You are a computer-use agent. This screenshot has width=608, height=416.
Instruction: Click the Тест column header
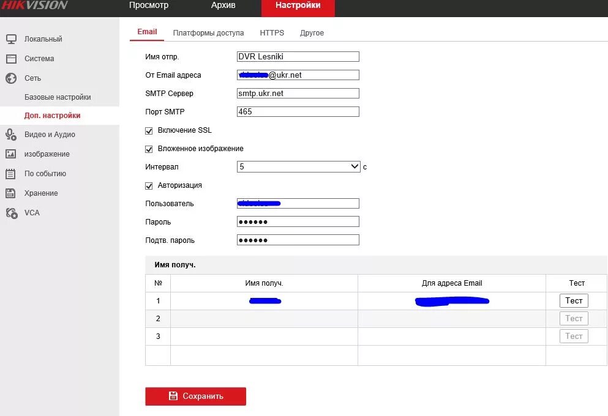pyautogui.click(x=577, y=283)
